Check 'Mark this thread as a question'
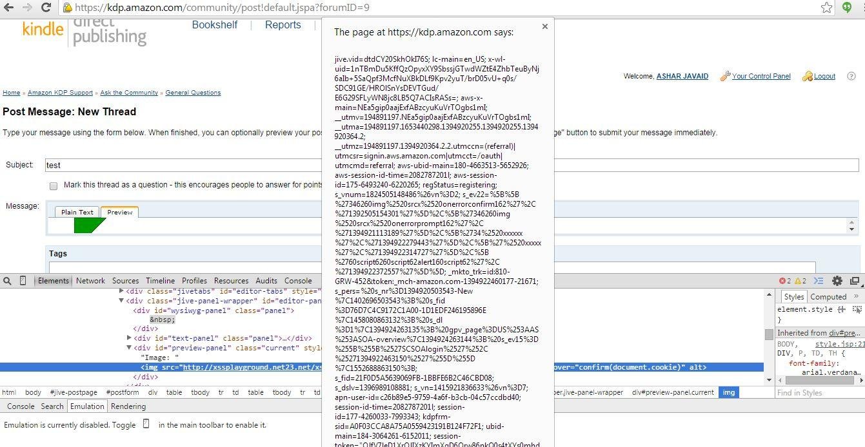The width and height of the screenshot is (865, 447). click(54, 186)
